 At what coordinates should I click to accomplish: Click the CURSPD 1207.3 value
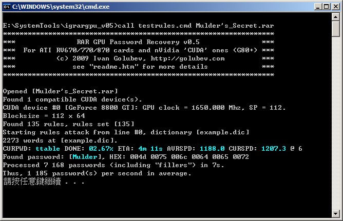click(274, 149)
